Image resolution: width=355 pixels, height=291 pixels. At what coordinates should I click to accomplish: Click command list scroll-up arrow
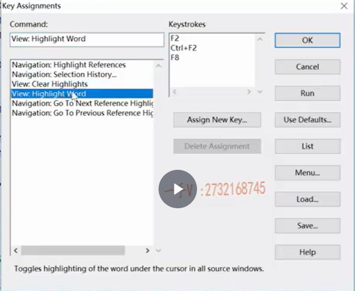pos(159,66)
